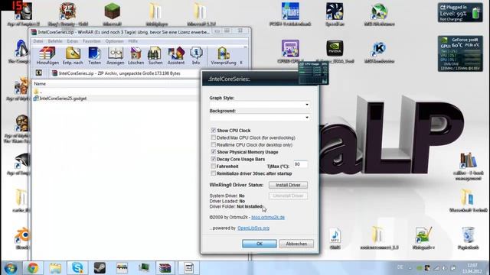Click the volume speaker tray icon
Screen dimensions: 490x275
point(444,268)
